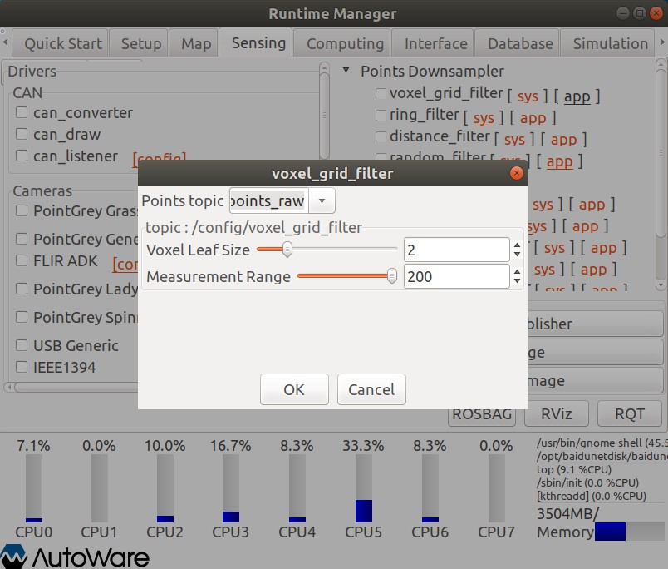Open the Points topic dropdown arrow

(322, 201)
